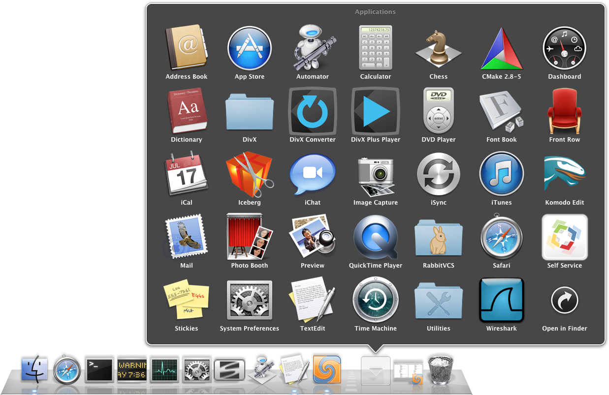
Task: Launch Activity Monitor from the Dock
Action: pyautogui.click(x=164, y=369)
